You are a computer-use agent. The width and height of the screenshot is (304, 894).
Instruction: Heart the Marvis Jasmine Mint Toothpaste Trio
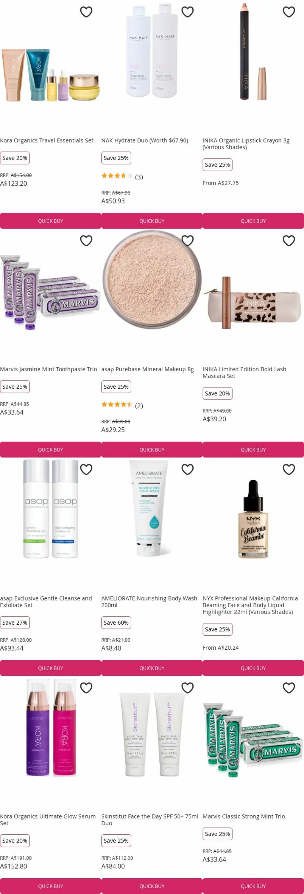[x=86, y=240]
